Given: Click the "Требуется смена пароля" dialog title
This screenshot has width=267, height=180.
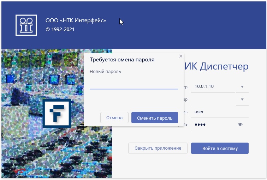Looking at the screenshot, I should pos(122,60).
